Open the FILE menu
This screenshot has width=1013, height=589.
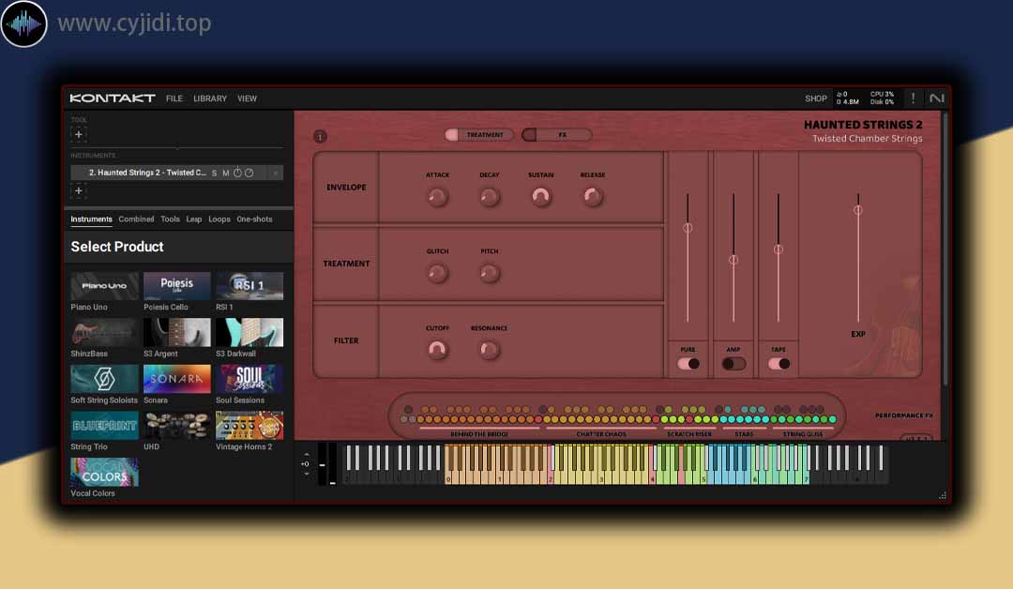pos(174,98)
